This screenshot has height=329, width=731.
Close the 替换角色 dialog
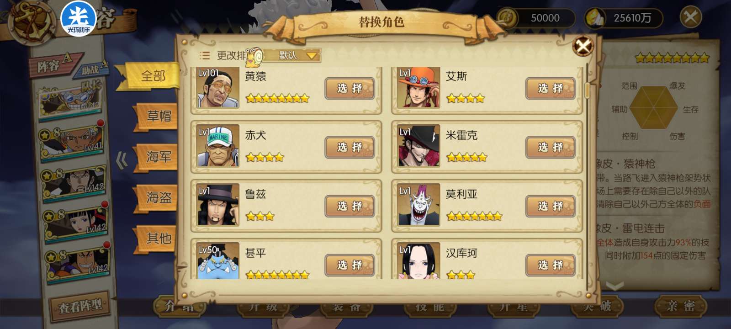[583, 46]
